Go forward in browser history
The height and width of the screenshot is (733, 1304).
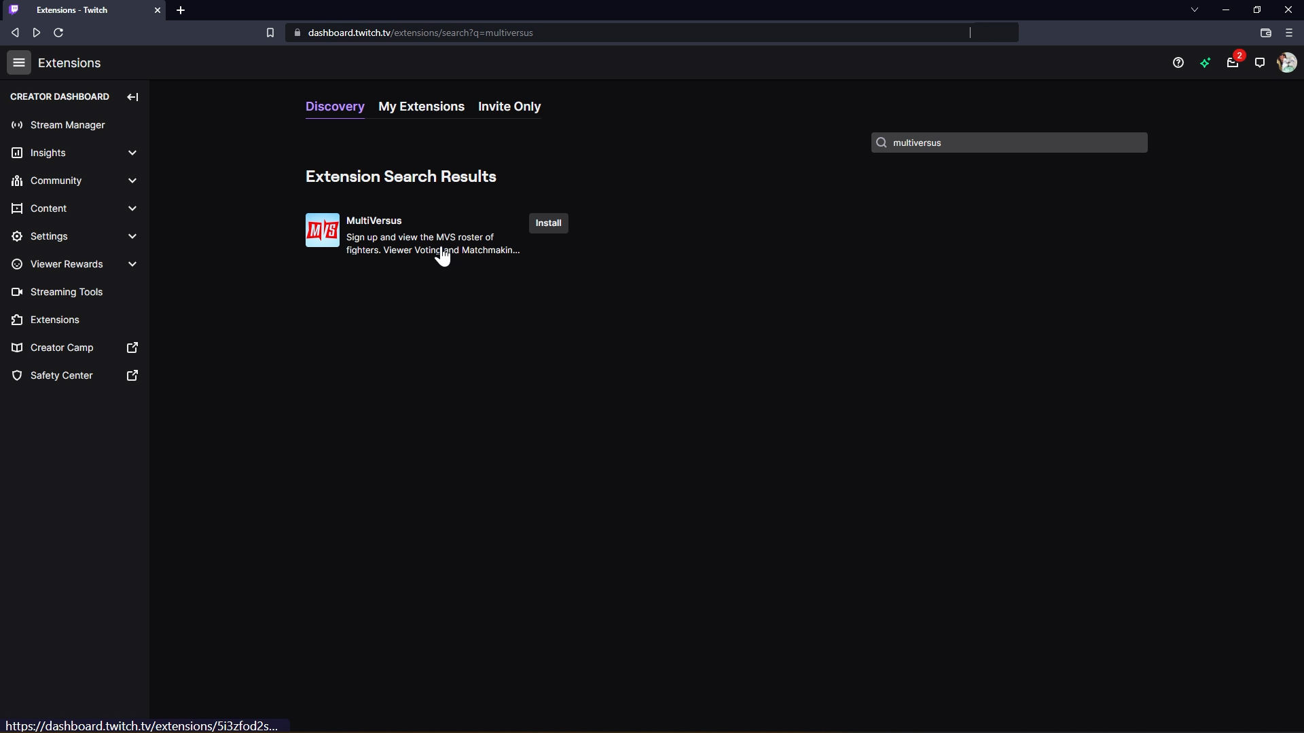coord(37,33)
